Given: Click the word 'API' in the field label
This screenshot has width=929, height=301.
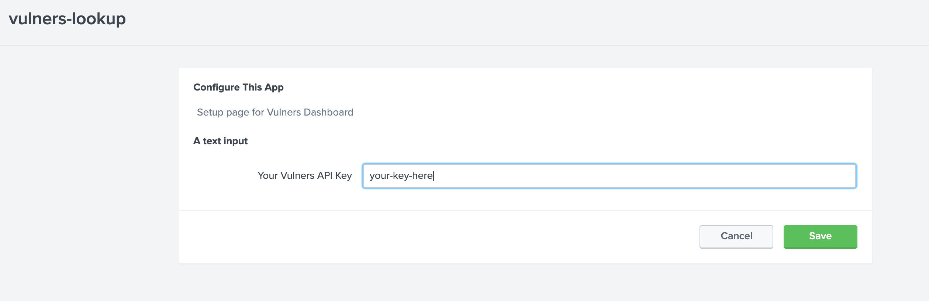Looking at the screenshot, I should (x=325, y=176).
